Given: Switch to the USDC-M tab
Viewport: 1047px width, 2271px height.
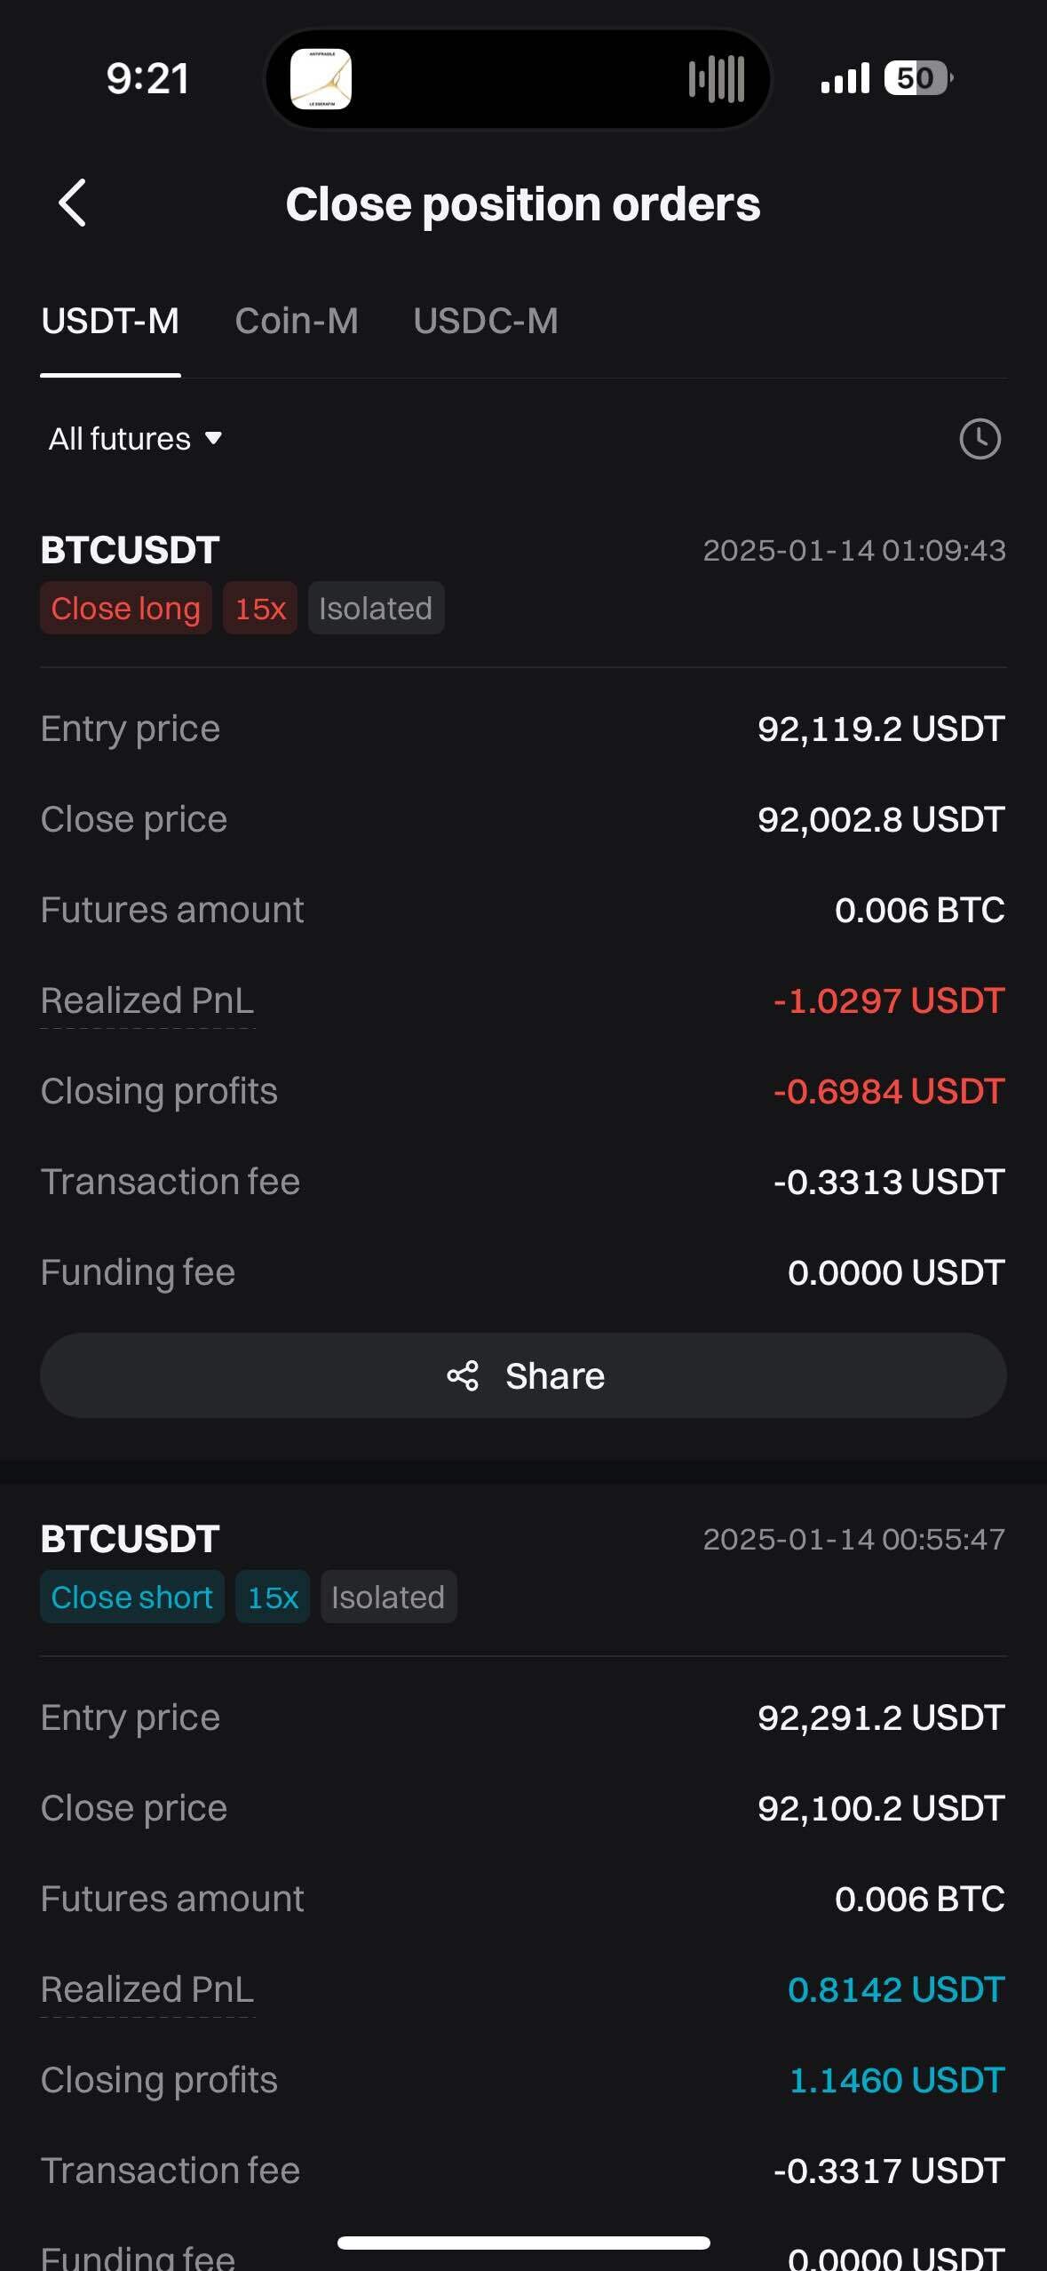Looking at the screenshot, I should (486, 321).
